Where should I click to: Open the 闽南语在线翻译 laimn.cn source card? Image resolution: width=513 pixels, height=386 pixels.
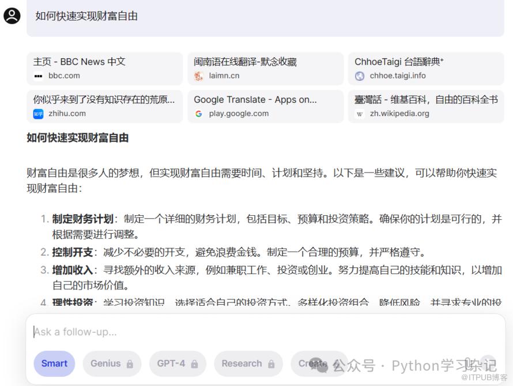(265, 69)
